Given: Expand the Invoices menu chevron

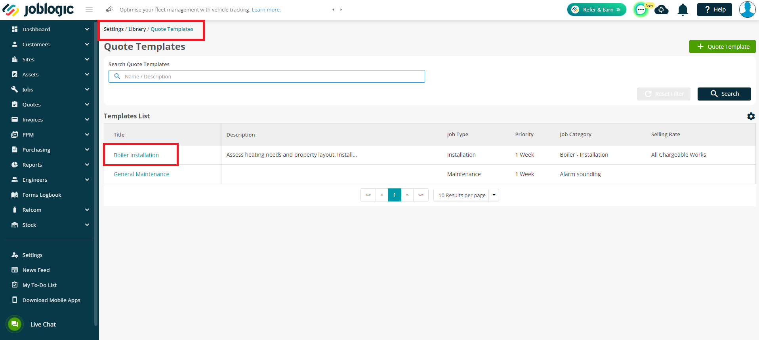Looking at the screenshot, I should (87, 120).
